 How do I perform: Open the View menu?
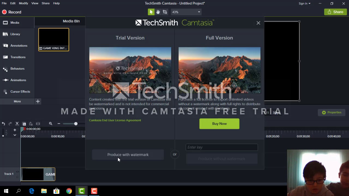[x=35, y=3]
